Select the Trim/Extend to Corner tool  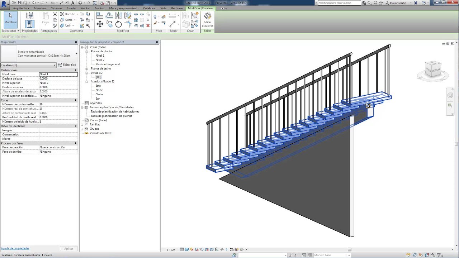(128, 24)
